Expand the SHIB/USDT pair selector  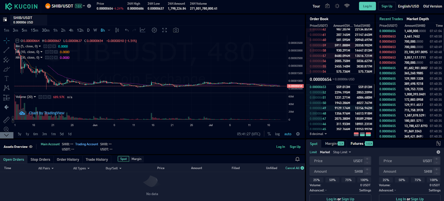[84, 6]
